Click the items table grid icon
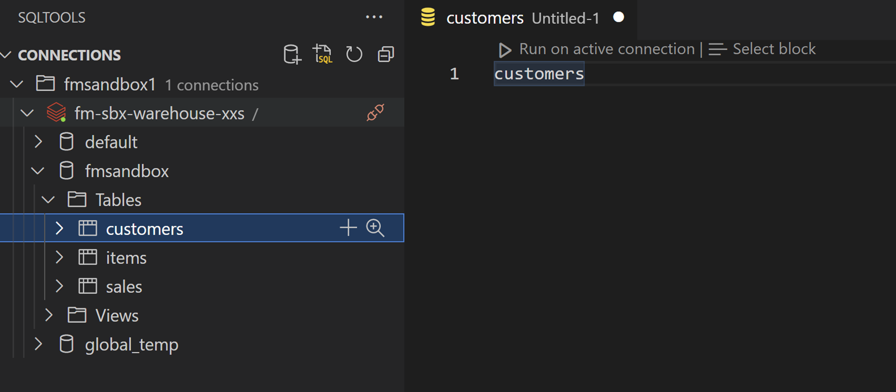Screen dimensions: 896x392 point(88,257)
